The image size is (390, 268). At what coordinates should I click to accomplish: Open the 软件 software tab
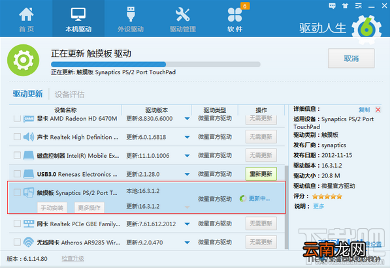coord(235,19)
